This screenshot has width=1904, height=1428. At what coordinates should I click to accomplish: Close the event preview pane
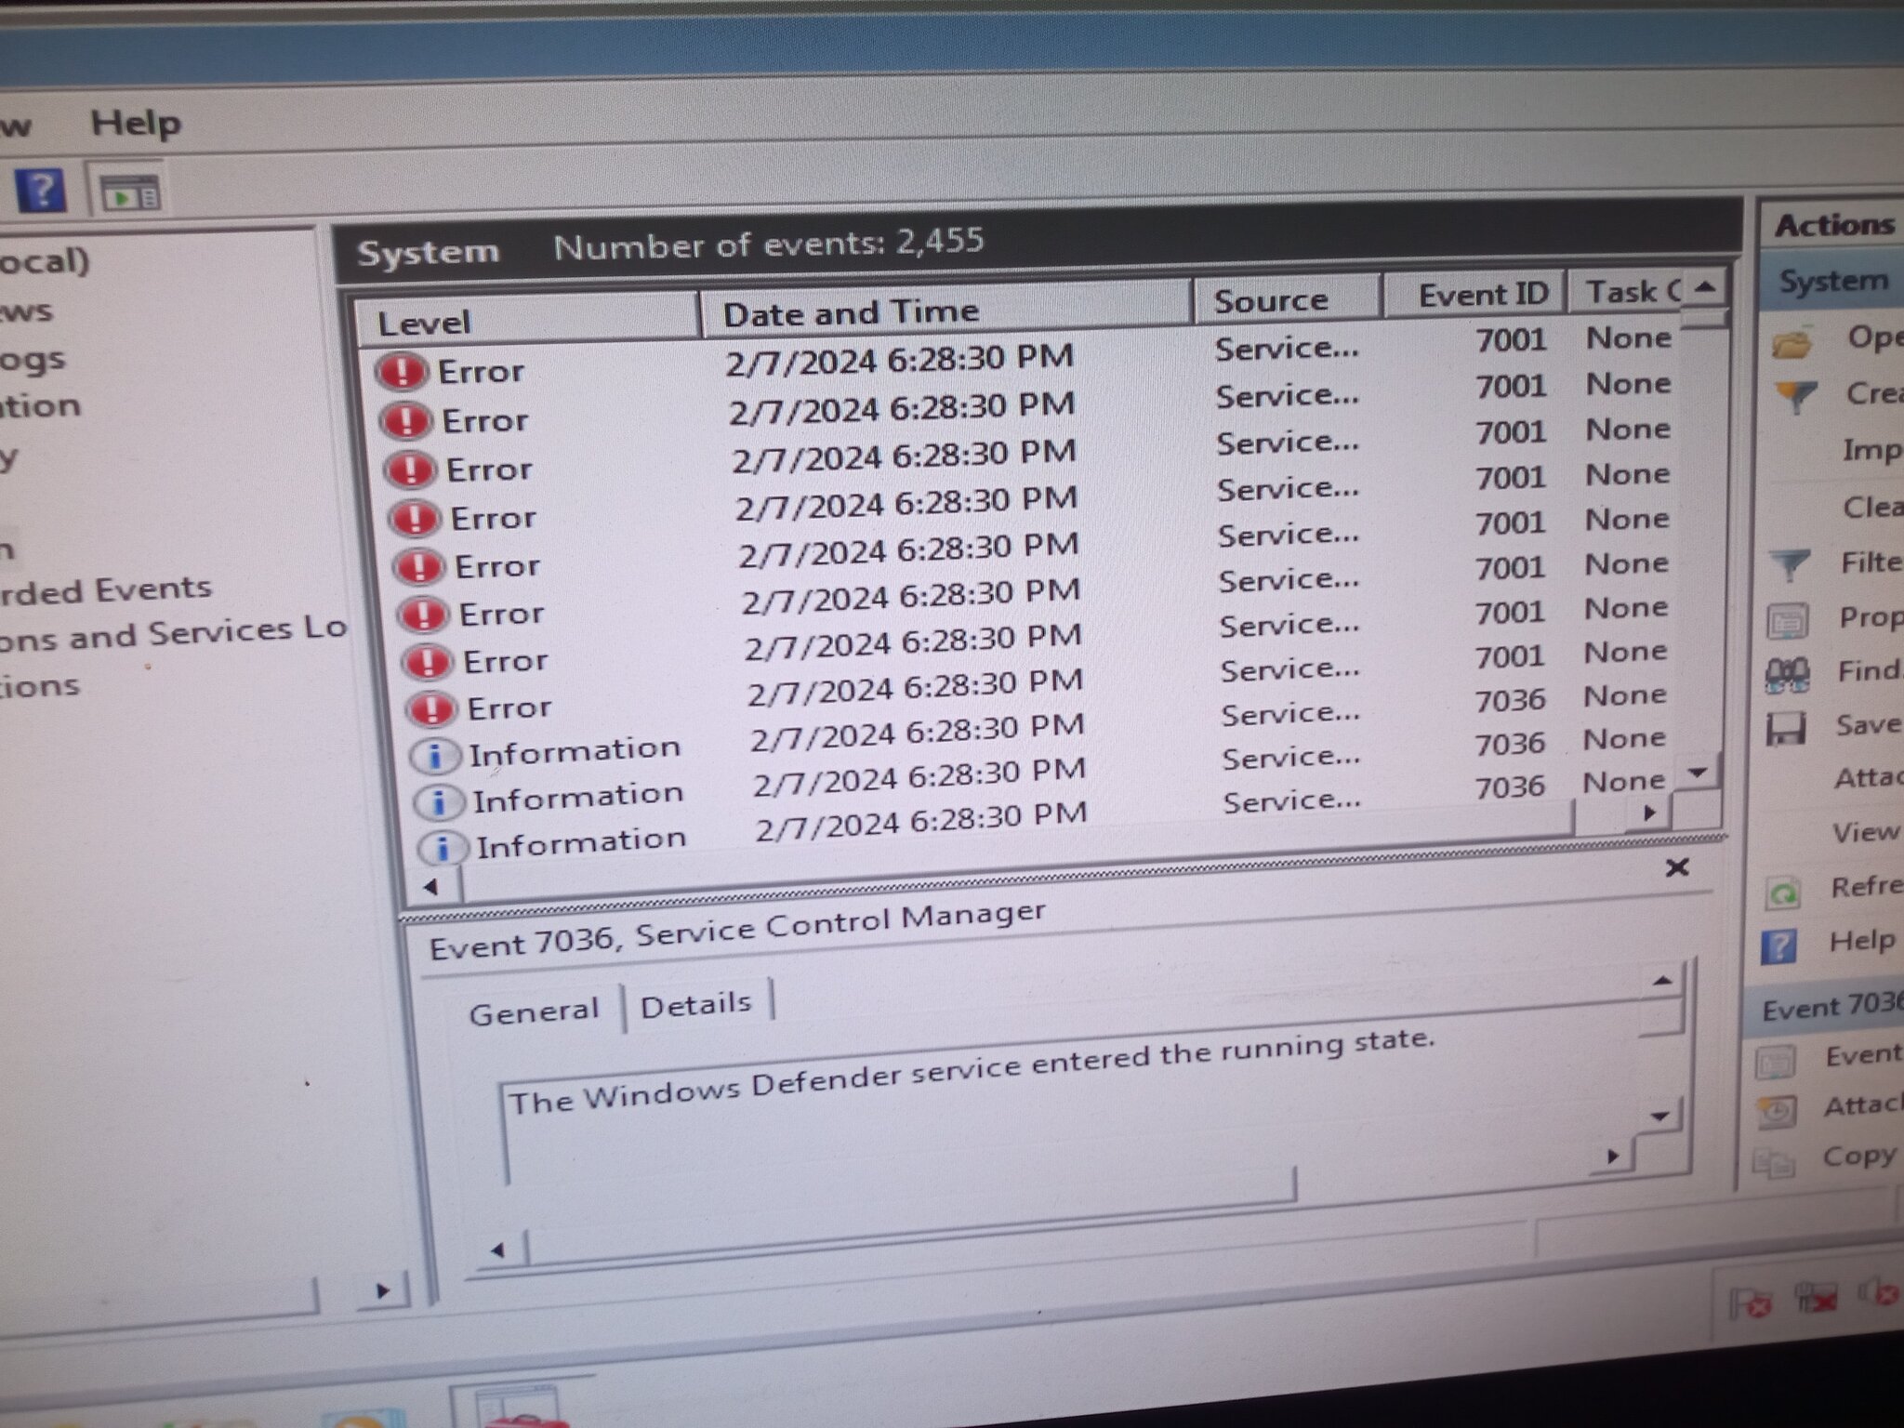1676,868
